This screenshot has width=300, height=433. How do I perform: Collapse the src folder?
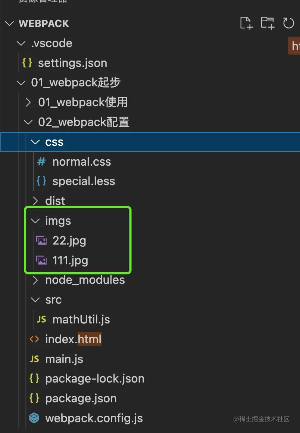coord(35,300)
